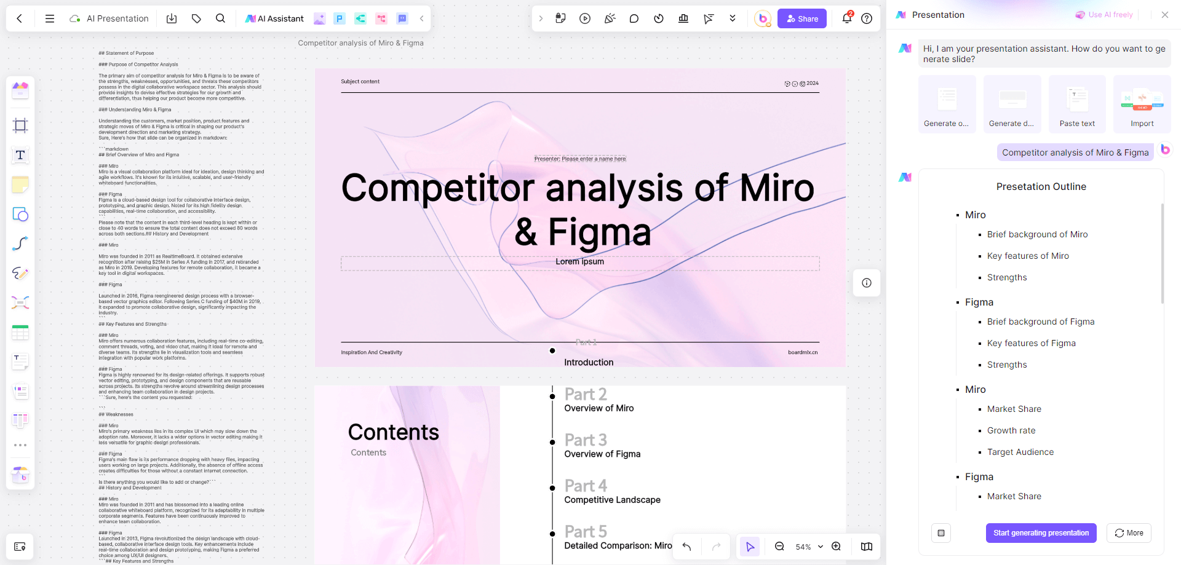
Task: Redo the last action
Action: (717, 547)
